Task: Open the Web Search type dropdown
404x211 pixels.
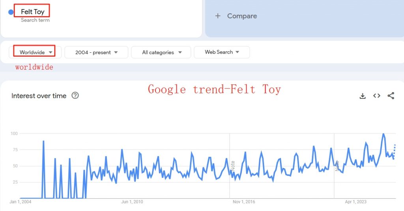Action: (222, 52)
